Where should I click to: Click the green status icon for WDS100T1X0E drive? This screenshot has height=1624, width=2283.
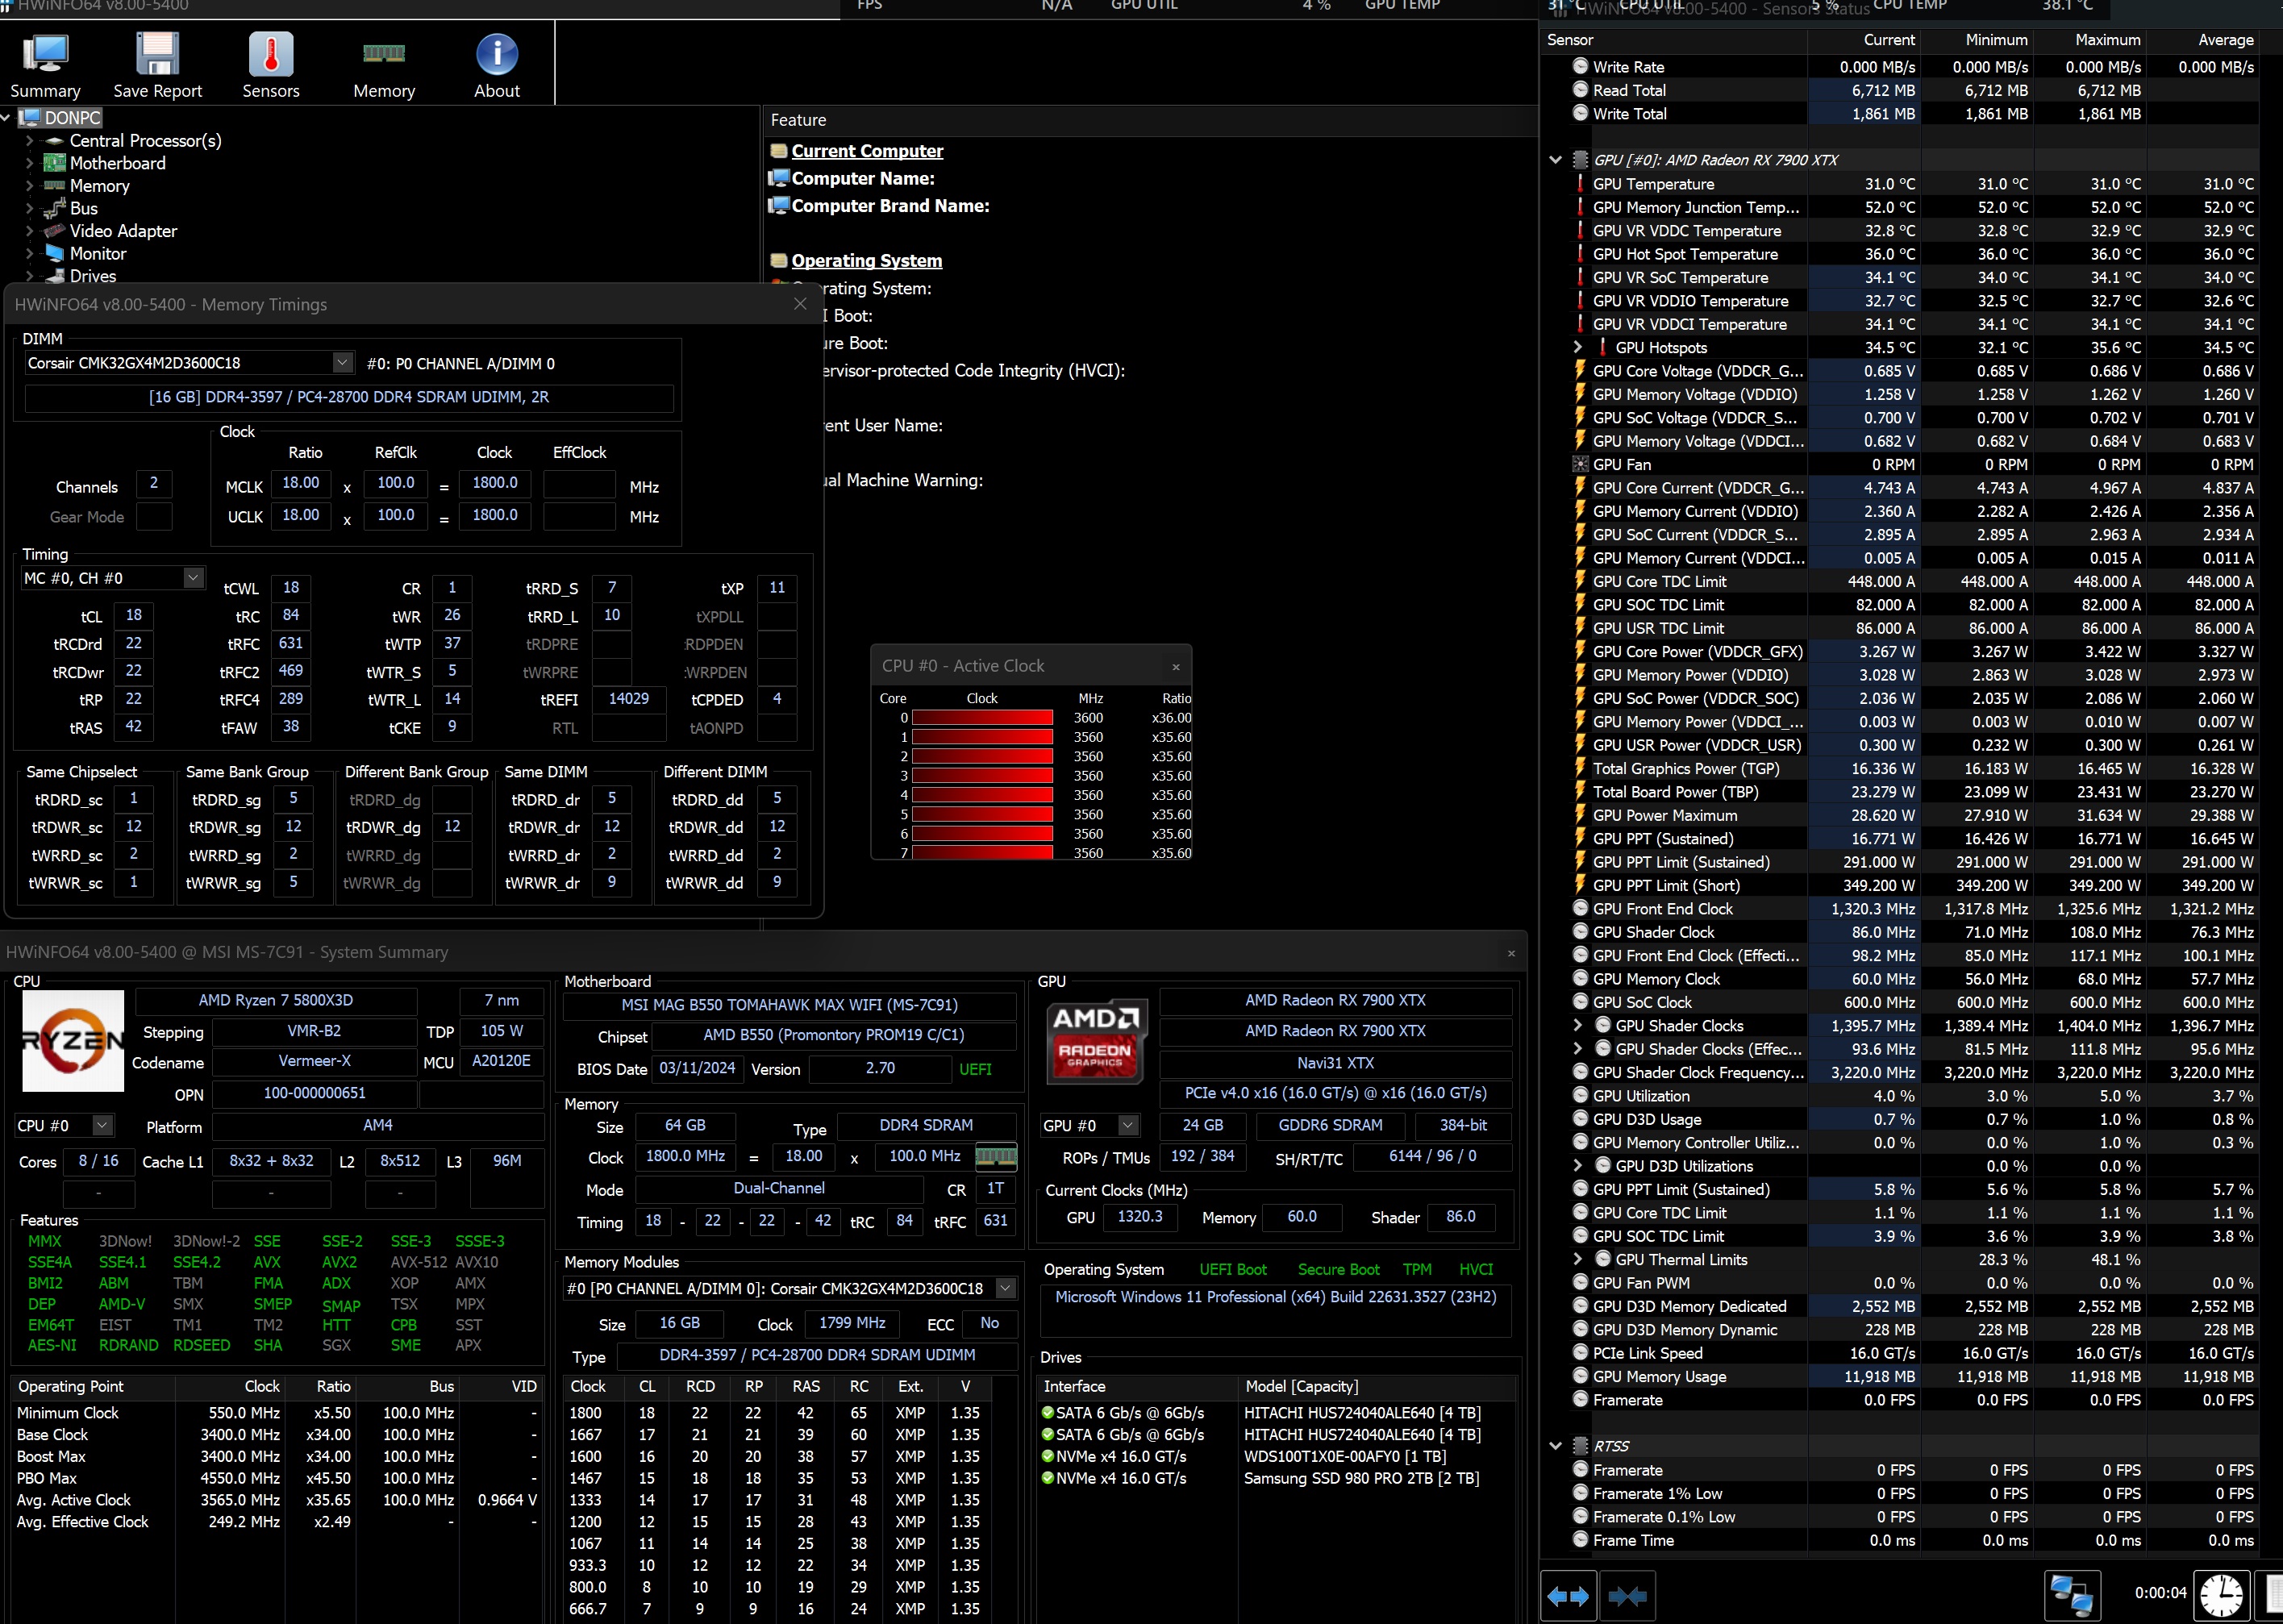pyautogui.click(x=1048, y=1456)
